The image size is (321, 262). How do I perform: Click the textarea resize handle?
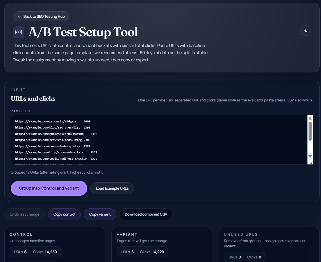coord(311,163)
